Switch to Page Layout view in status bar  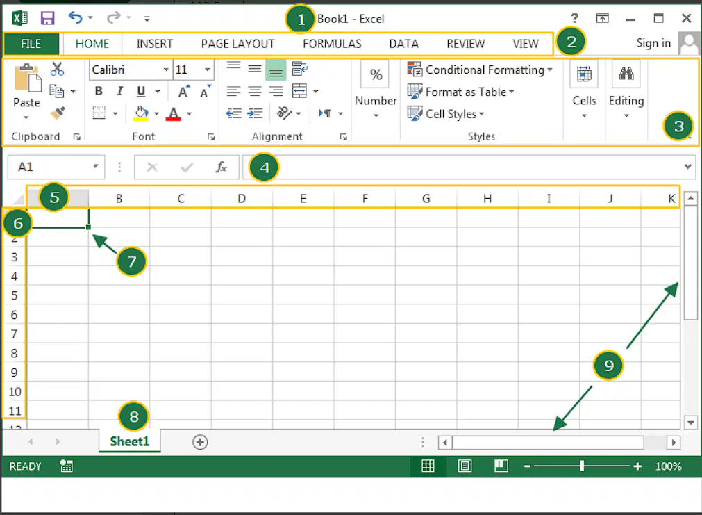point(465,466)
